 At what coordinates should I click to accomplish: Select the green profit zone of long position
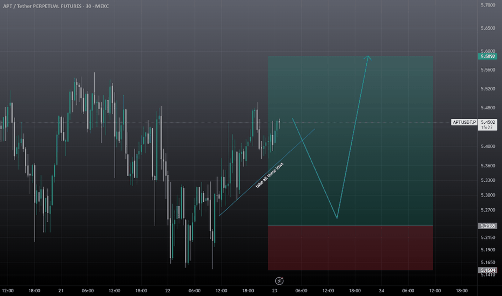[350, 141]
